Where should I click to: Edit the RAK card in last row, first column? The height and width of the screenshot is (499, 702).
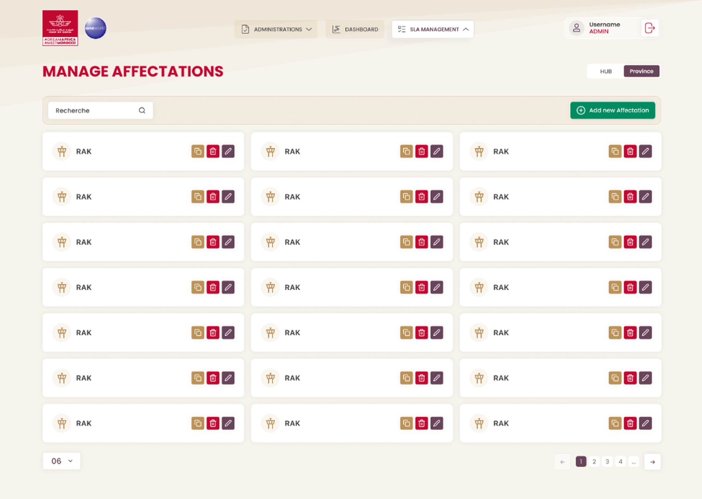(228, 423)
